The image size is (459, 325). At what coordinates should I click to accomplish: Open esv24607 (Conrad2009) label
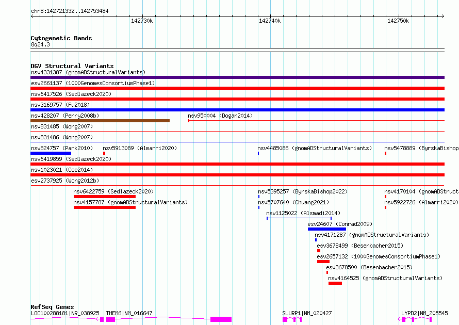340,224
